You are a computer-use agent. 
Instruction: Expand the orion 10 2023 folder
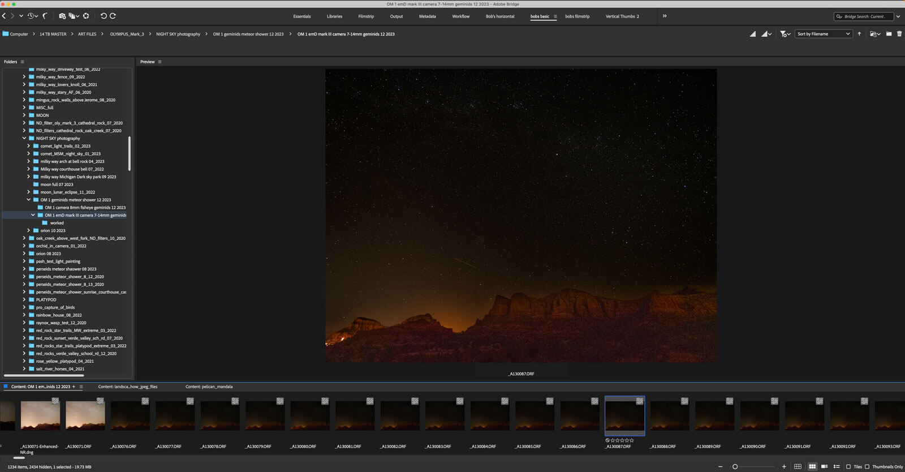click(x=29, y=230)
